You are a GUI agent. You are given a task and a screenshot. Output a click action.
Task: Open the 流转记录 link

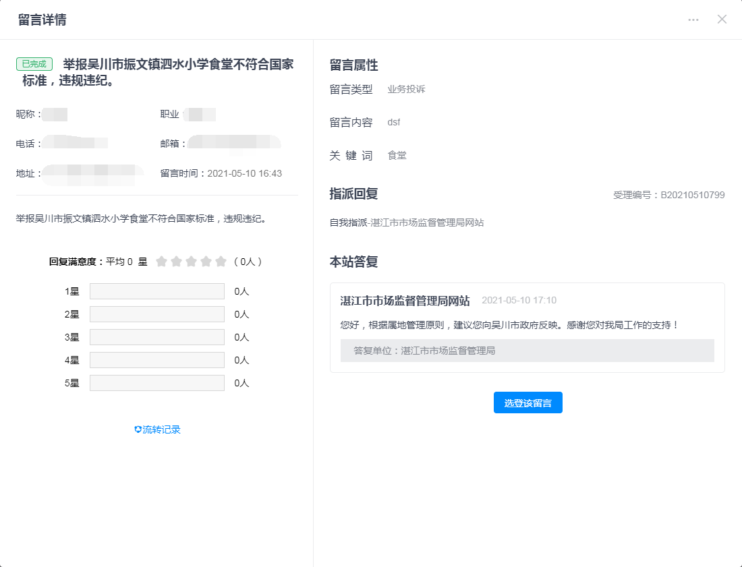(162, 429)
